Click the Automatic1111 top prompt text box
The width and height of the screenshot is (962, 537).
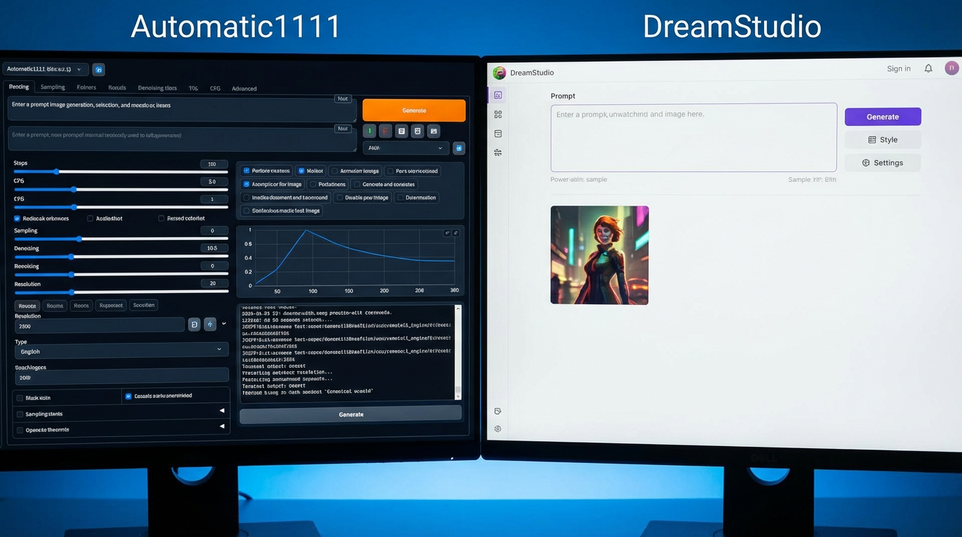point(182,110)
